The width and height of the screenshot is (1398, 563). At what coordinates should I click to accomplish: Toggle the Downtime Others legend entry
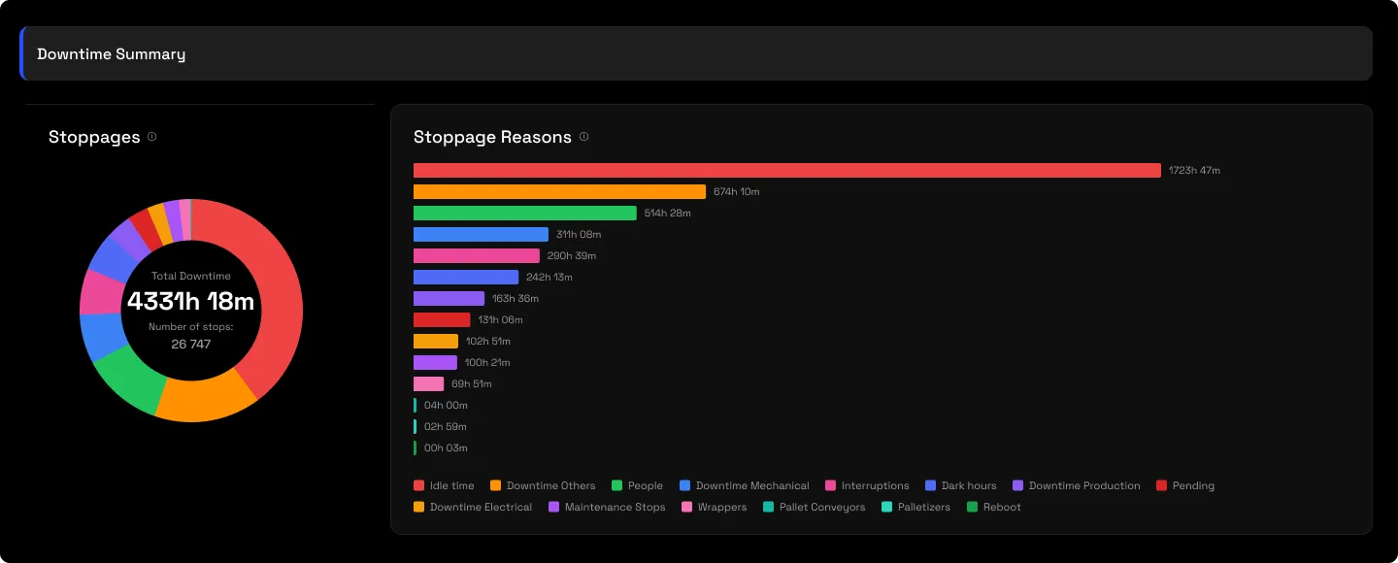[543, 485]
